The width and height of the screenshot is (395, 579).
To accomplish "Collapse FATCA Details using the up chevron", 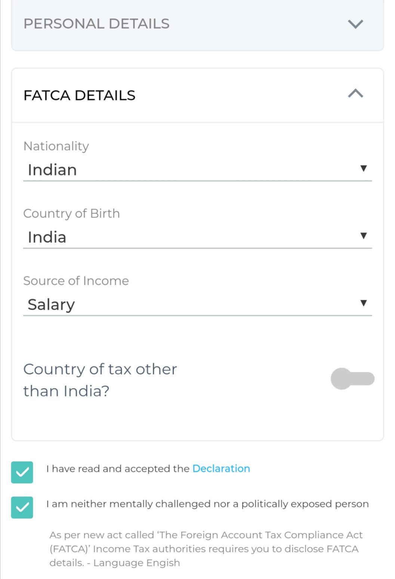I will (x=355, y=94).
